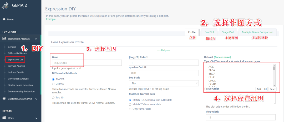The height and width of the screenshot is (122, 284).
Task: Click the All dataset button
Action: point(265,89)
